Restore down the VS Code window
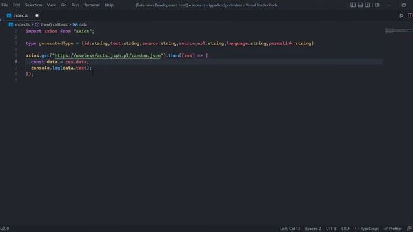 pos(404,5)
